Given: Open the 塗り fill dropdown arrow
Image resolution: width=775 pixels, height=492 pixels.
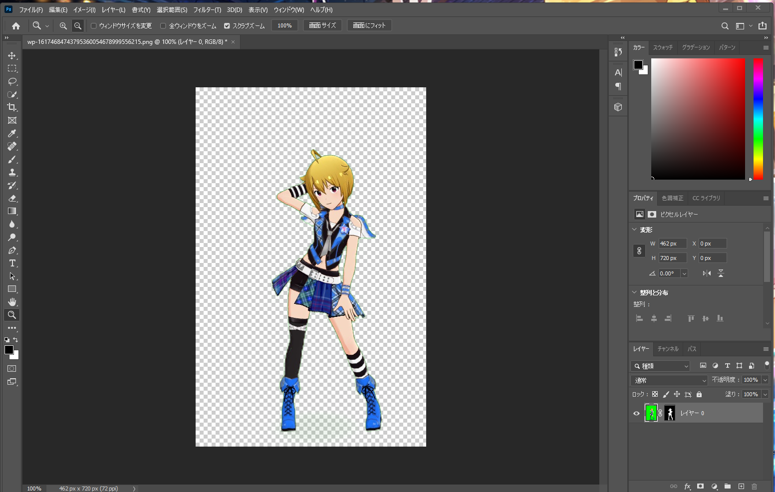Looking at the screenshot, I should 765,394.
